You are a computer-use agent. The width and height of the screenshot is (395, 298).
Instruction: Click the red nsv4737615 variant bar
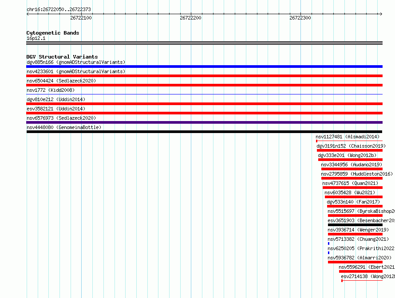353,188
